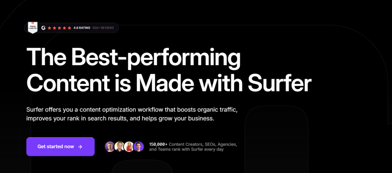Image resolution: width=392 pixels, height=173 pixels.
Task: Click the G2 logo icon
Action: tap(43, 28)
